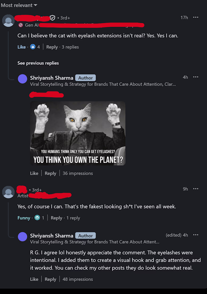This screenshot has width=207, height=294.
Task: Toggle Funny reaction on the fakest looking comment
Action: [24, 218]
